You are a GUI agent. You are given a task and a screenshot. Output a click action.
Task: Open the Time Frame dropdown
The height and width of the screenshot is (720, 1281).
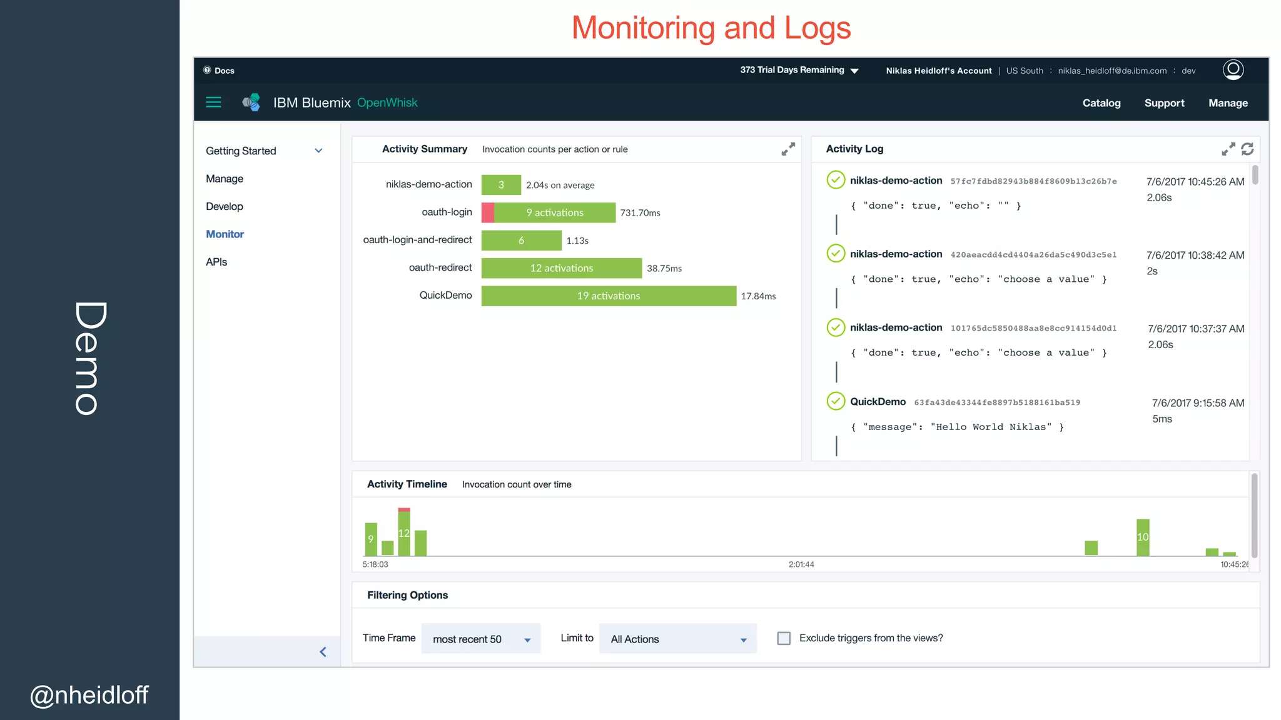(x=480, y=639)
